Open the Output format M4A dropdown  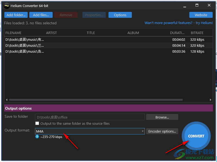90,131
